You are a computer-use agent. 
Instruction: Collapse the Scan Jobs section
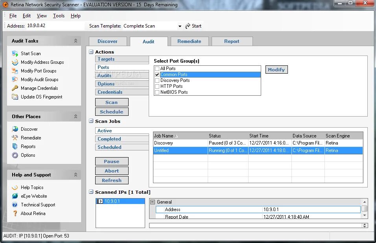(x=91, y=121)
